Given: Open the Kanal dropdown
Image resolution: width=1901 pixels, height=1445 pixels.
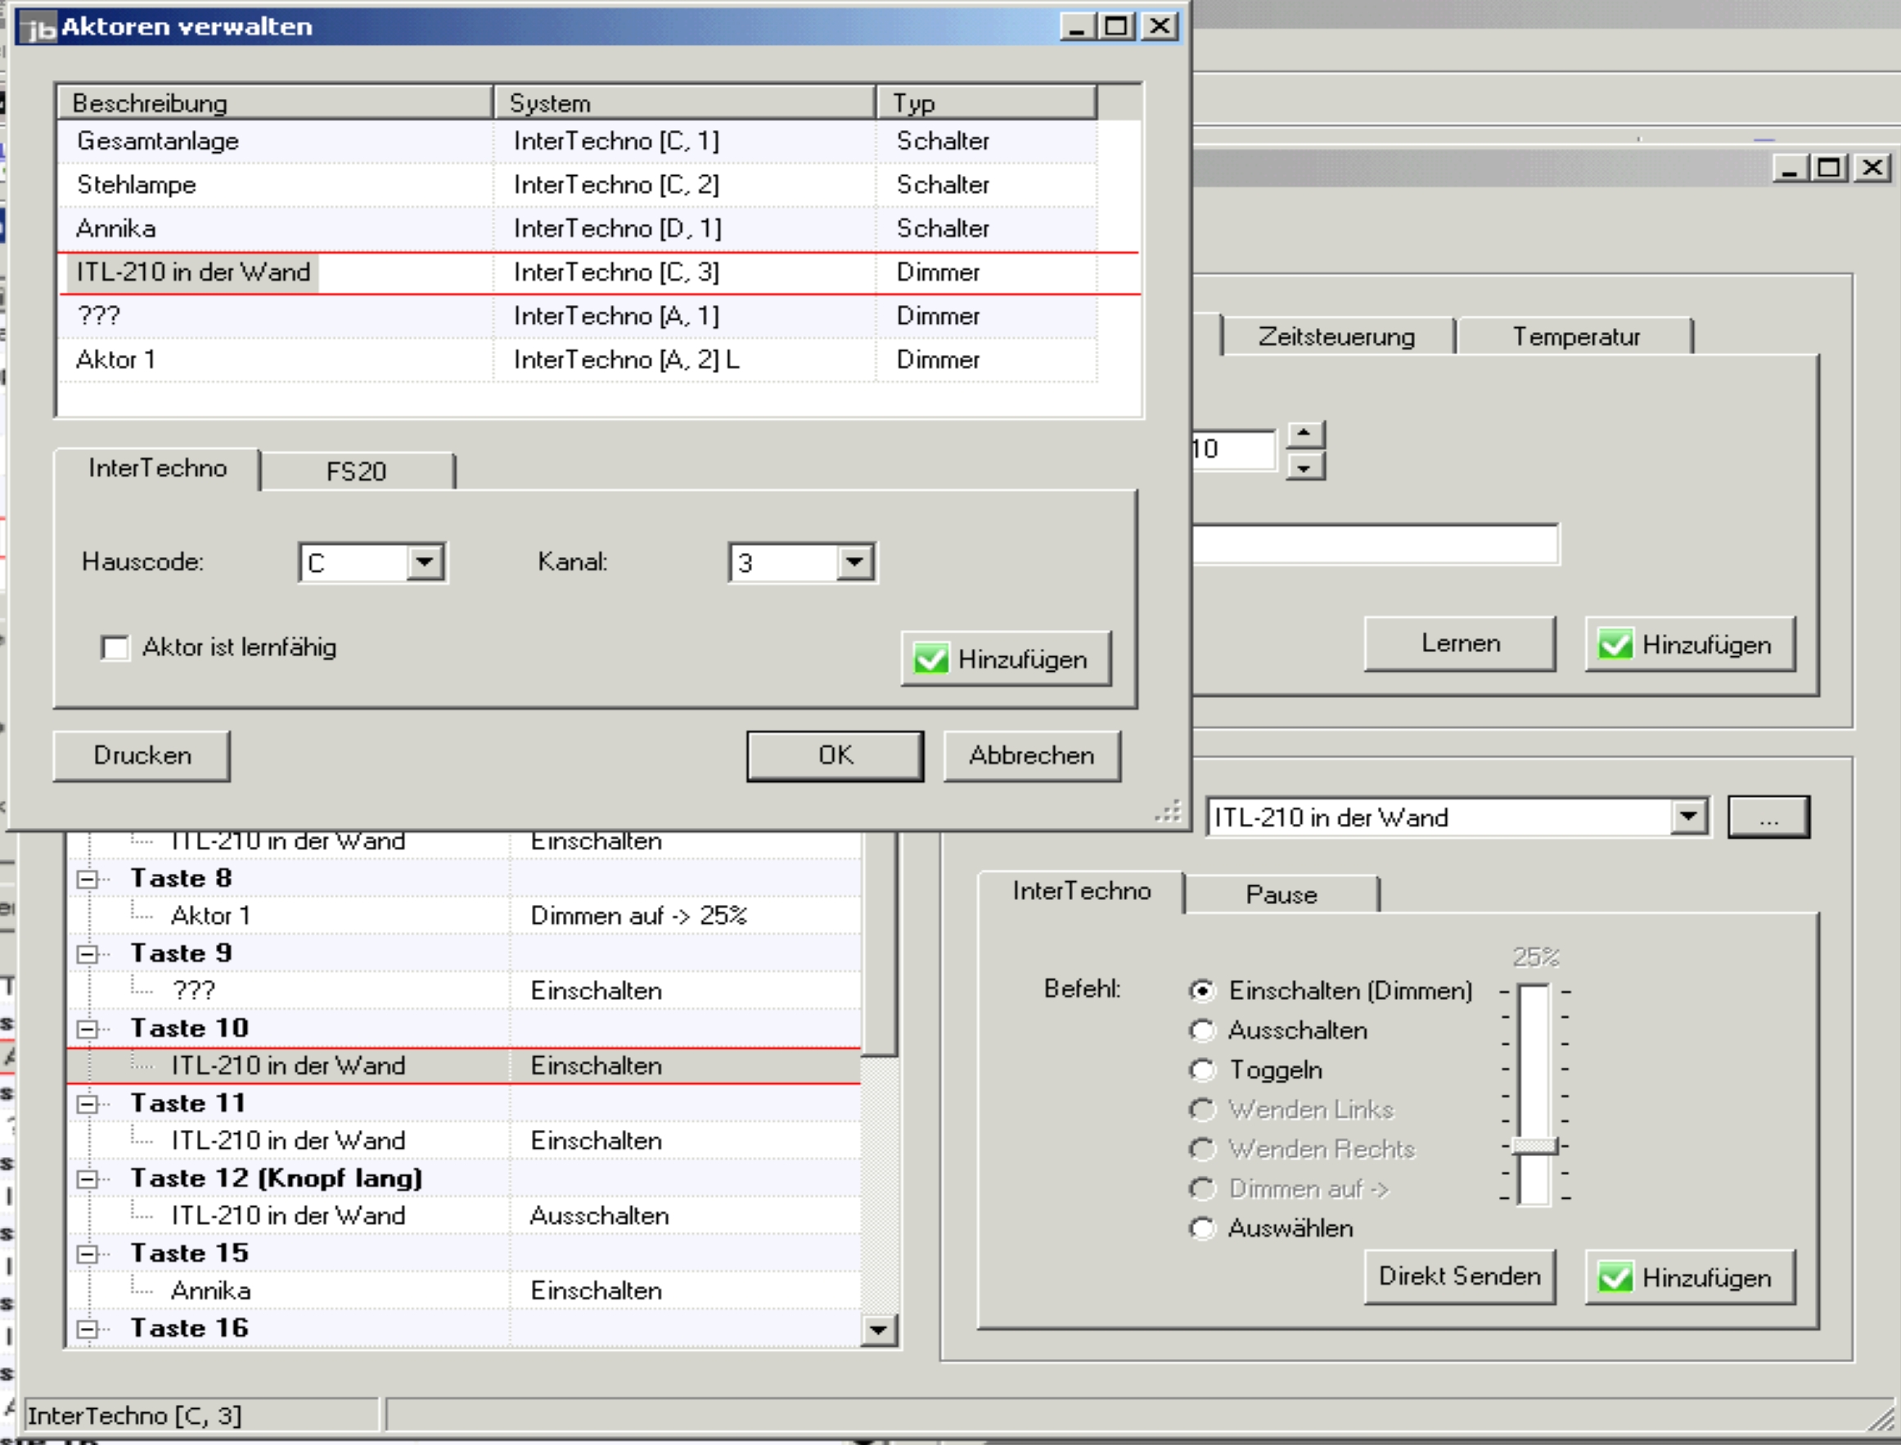Looking at the screenshot, I should click(x=854, y=562).
